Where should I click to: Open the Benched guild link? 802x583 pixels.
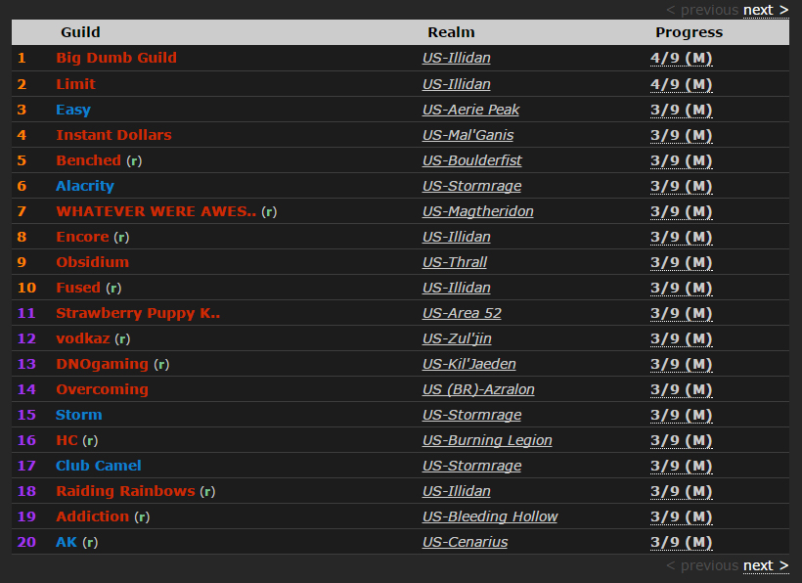[88, 160]
